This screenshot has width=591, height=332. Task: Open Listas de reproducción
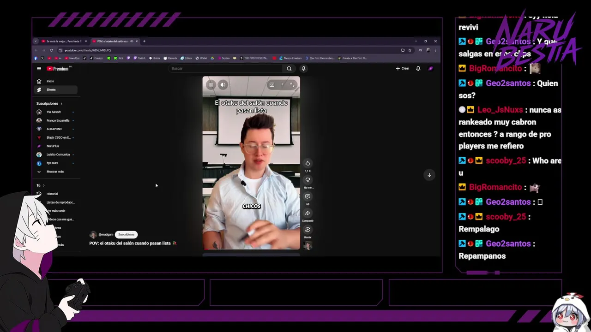pos(60,202)
